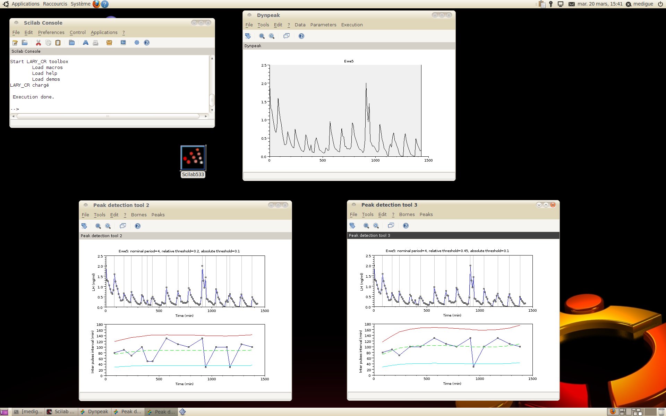Click the Scilab Console command prompt line
This screenshot has height=416, width=666.
pyautogui.click(x=109, y=109)
